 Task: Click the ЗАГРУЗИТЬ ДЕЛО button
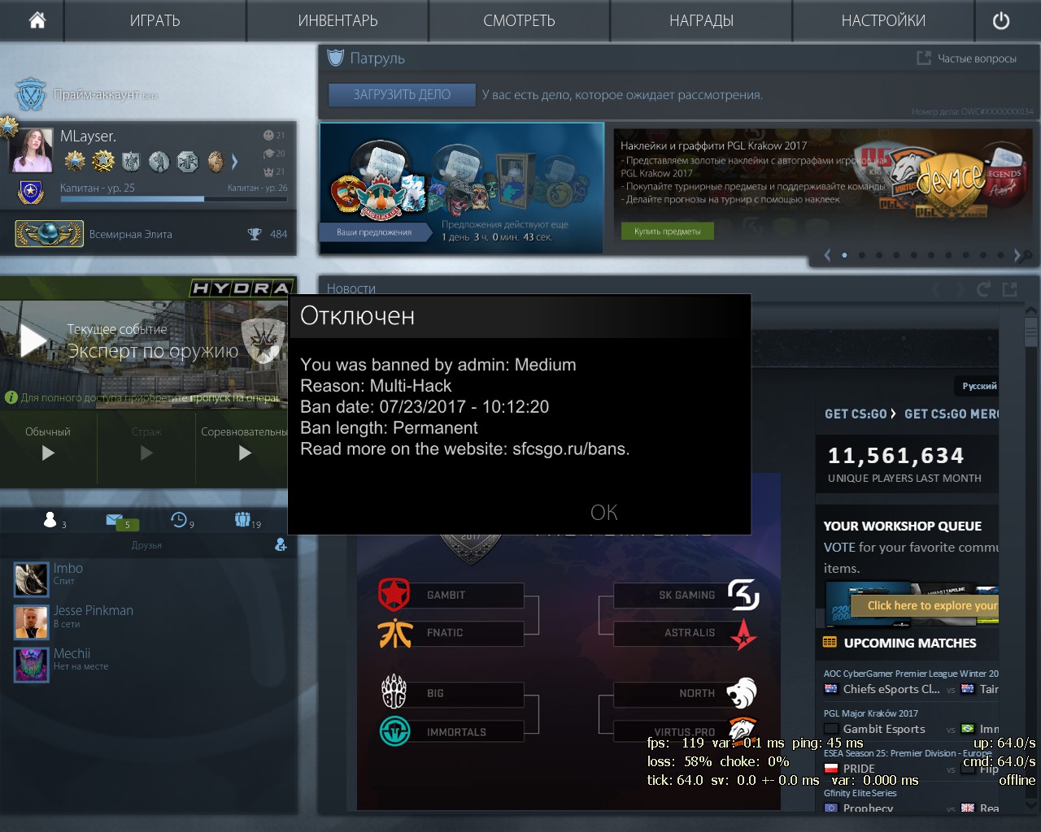(402, 94)
